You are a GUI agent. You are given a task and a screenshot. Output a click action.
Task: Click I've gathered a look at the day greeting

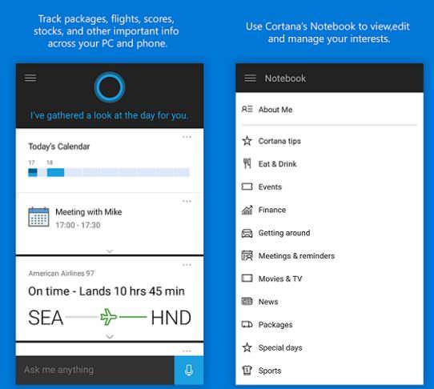(110, 115)
